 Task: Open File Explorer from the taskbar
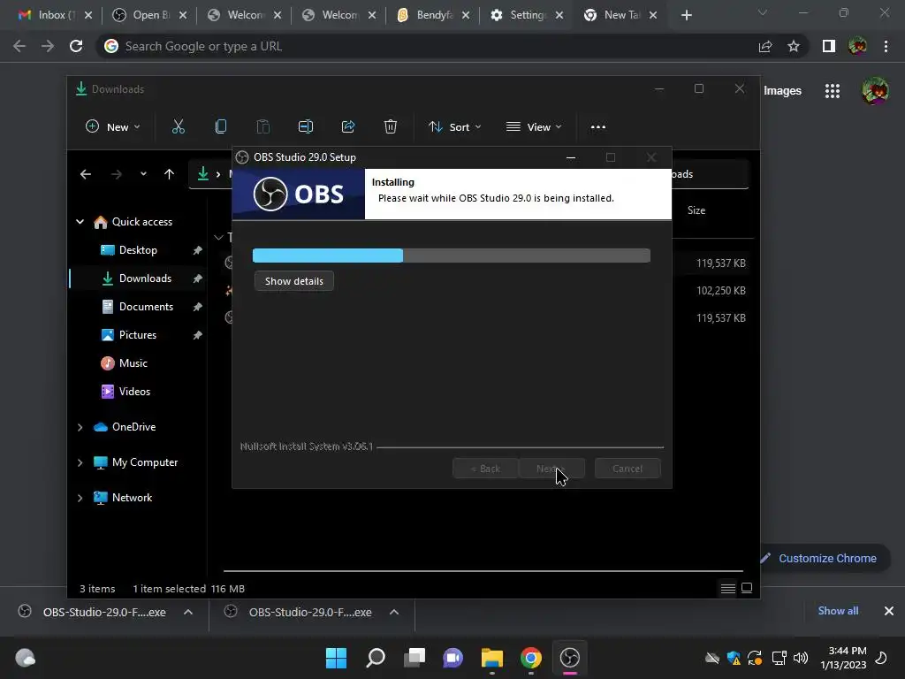(x=491, y=658)
